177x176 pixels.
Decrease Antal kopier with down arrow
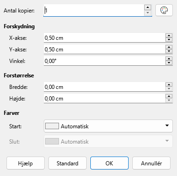[147, 13]
